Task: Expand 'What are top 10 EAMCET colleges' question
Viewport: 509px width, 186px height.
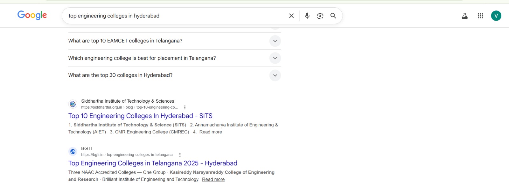Action: tap(275, 41)
